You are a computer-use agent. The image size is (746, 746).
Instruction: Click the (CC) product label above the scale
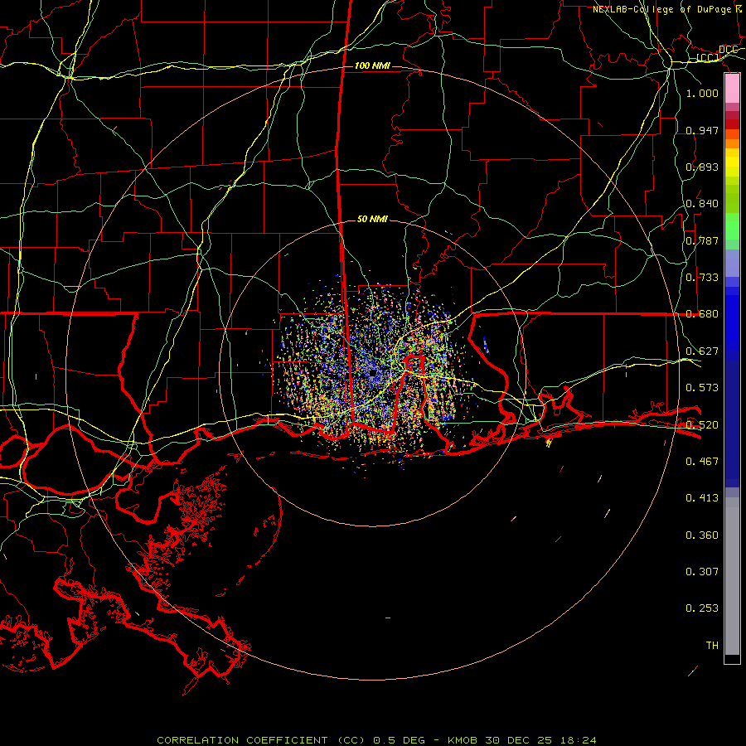[708, 58]
